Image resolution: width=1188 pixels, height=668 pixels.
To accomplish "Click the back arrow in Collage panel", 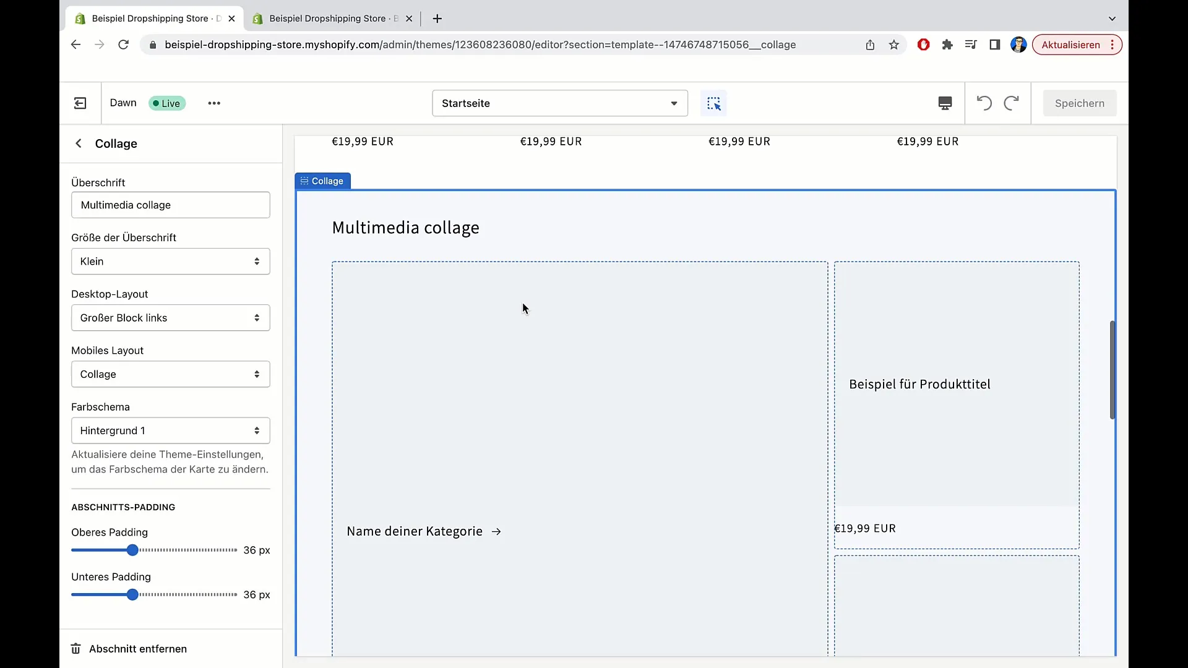I will 79,143.
